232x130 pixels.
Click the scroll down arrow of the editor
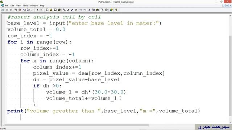(x=231, y=122)
